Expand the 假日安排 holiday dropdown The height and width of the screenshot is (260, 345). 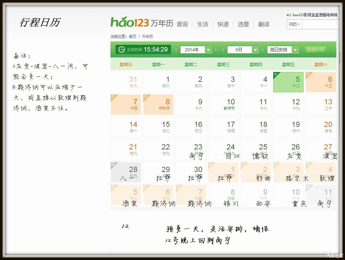point(283,50)
